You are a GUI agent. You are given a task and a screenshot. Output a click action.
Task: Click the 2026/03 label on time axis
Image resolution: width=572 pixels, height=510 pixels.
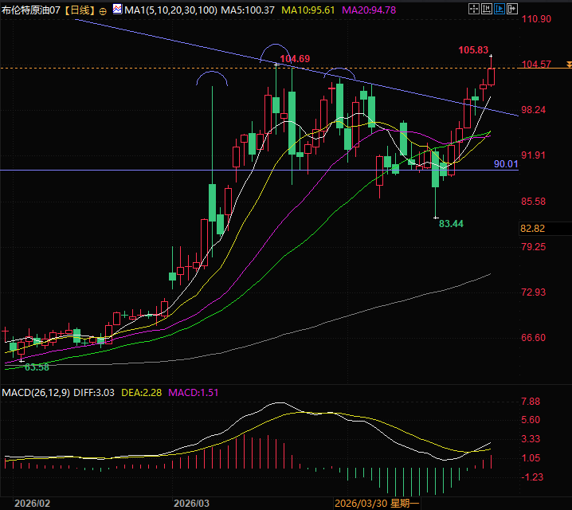coord(191,504)
